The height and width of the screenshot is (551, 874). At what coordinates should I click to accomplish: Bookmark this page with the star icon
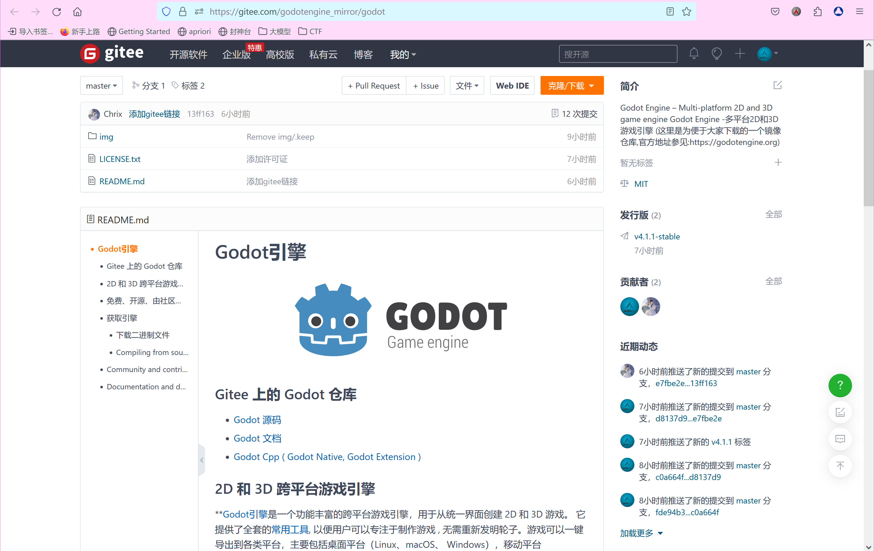pos(686,12)
